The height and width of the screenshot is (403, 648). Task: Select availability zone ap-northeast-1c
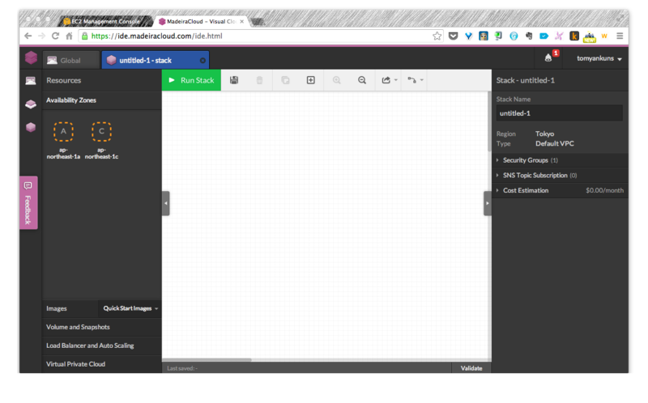[x=102, y=140]
